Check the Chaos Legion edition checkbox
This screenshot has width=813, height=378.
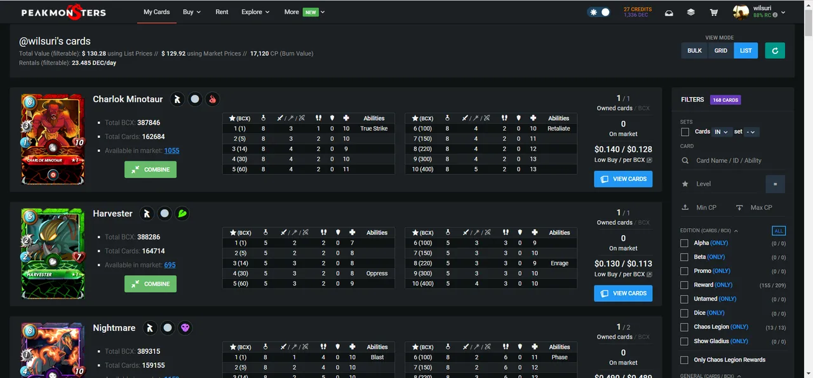(685, 327)
